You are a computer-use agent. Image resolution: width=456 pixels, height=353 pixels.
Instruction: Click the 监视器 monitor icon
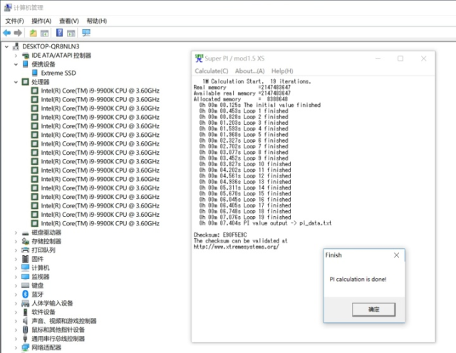[x=26, y=277]
